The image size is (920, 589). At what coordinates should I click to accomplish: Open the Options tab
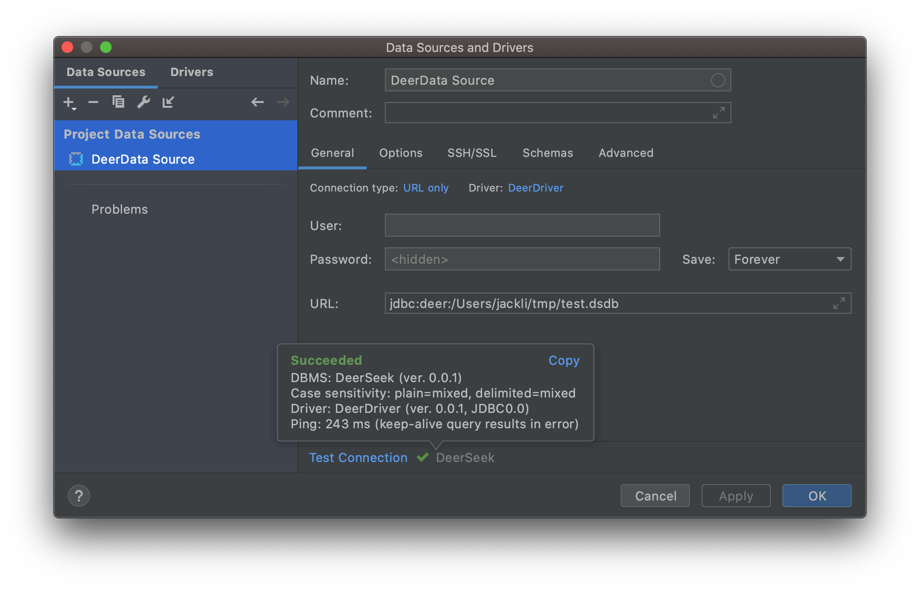pyautogui.click(x=401, y=153)
